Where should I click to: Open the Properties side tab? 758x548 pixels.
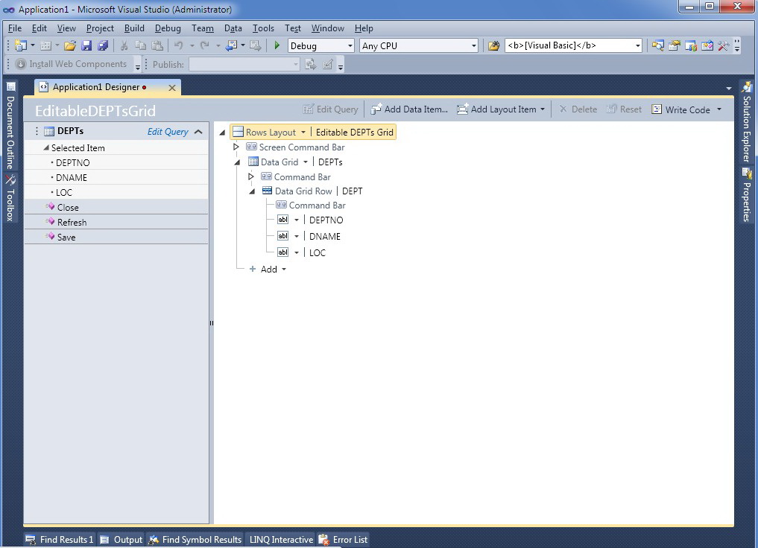(747, 194)
